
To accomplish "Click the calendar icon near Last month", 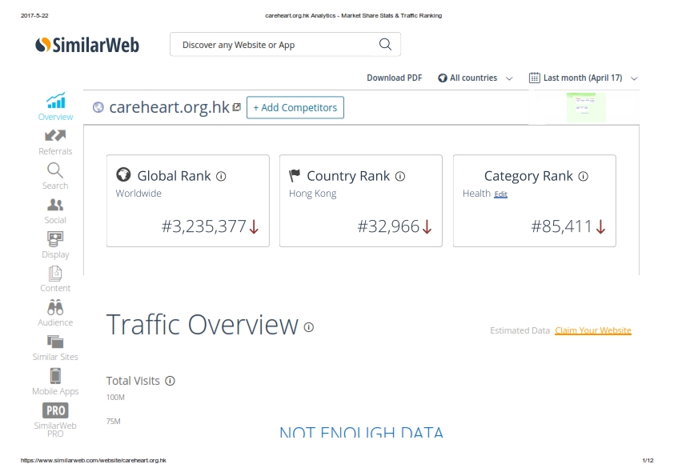I will click(x=534, y=78).
